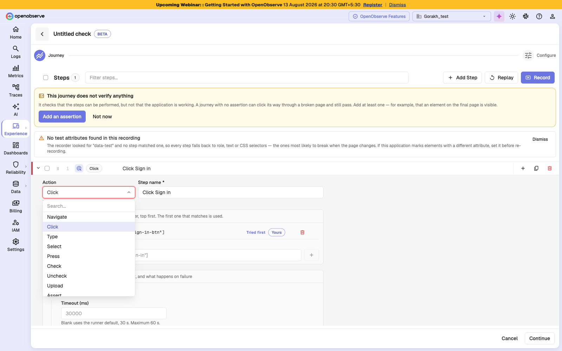Click Not now in the warning
Viewport: 562px width, 351px height.
[102, 117]
